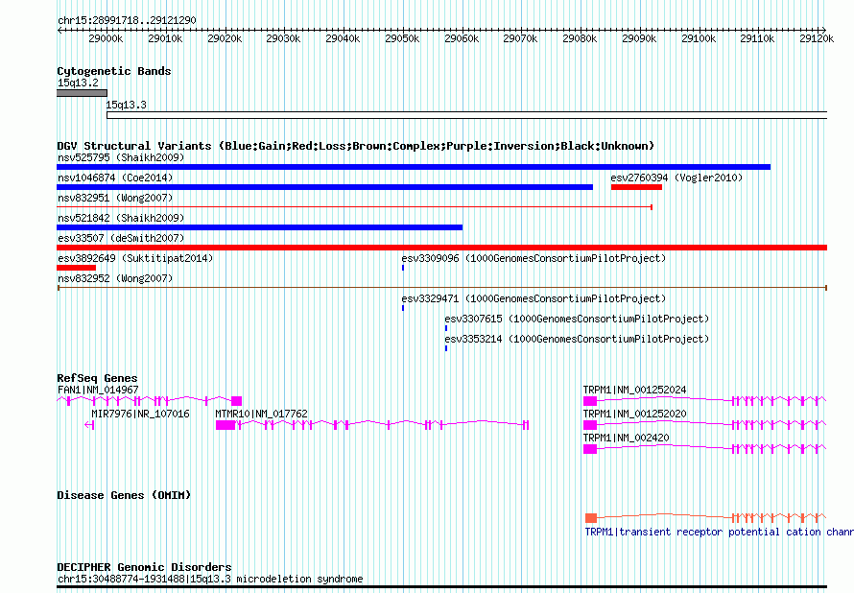The image size is (854, 593).
Task: Click the MTMR10|NM_017762 gene label
Action: pyautogui.click(x=261, y=414)
